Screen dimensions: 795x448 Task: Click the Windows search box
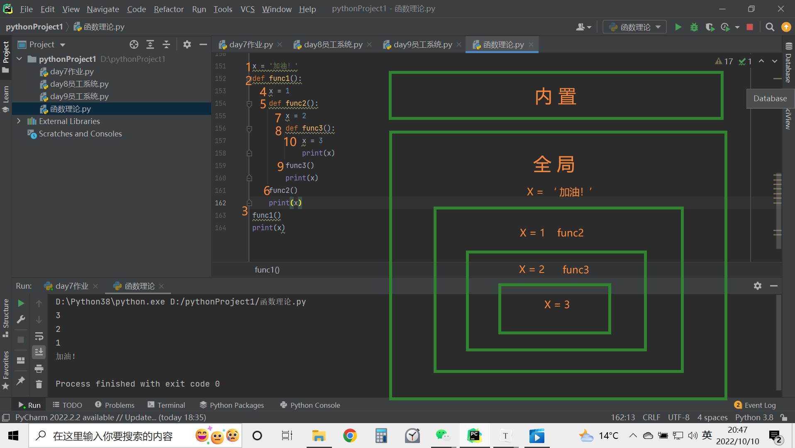tap(135, 436)
